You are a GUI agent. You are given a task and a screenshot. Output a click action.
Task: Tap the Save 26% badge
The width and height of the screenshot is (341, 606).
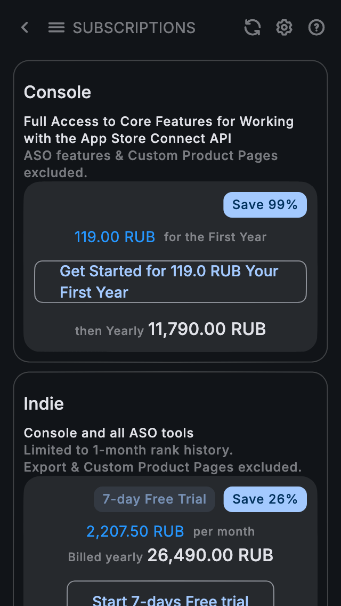pyautogui.click(x=265, y=499)
